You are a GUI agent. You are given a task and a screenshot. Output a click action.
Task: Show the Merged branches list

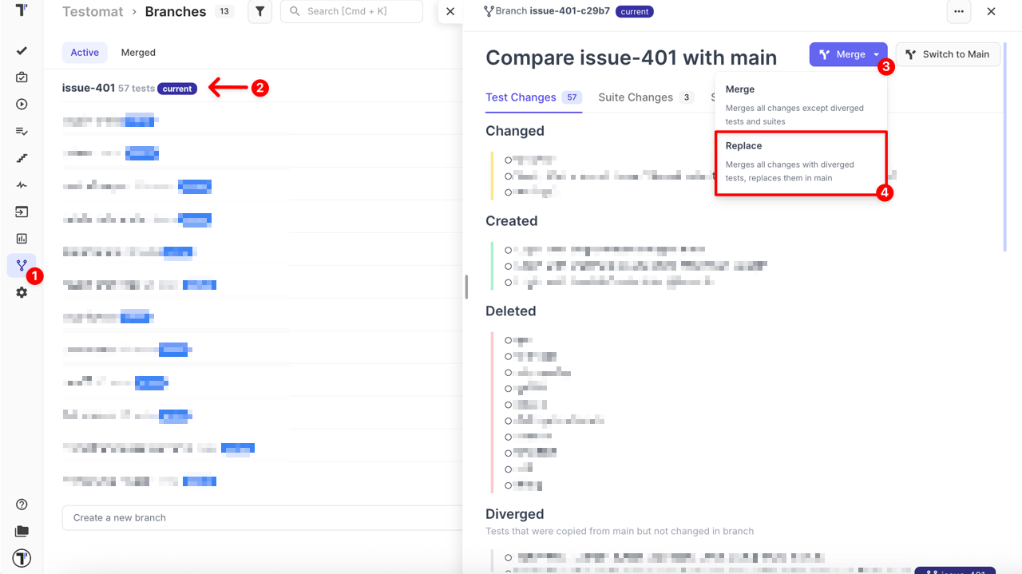[138, 53]
